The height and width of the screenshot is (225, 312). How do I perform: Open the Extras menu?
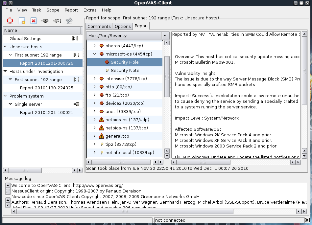(x=90, y=10)
